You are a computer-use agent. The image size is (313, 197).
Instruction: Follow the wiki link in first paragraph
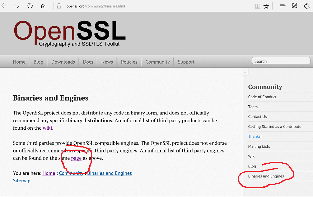tap(47, 128)
